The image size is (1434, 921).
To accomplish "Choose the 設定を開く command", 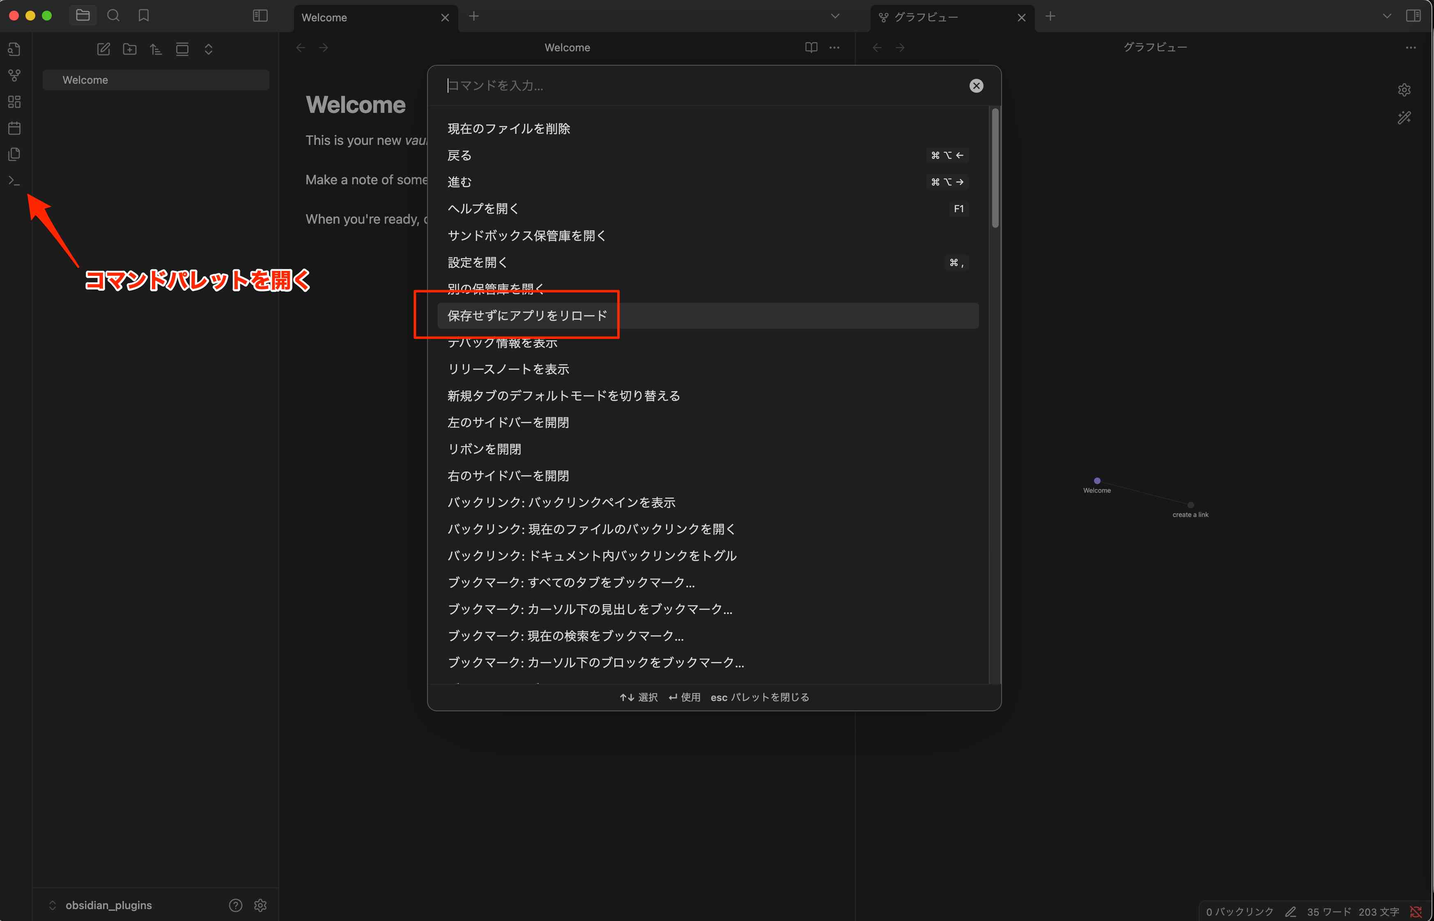I will 478,262.
